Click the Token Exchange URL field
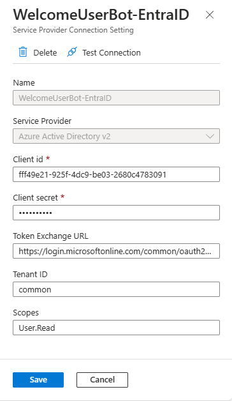This screenshot has height=401, width=232. [x=117, y=251]
